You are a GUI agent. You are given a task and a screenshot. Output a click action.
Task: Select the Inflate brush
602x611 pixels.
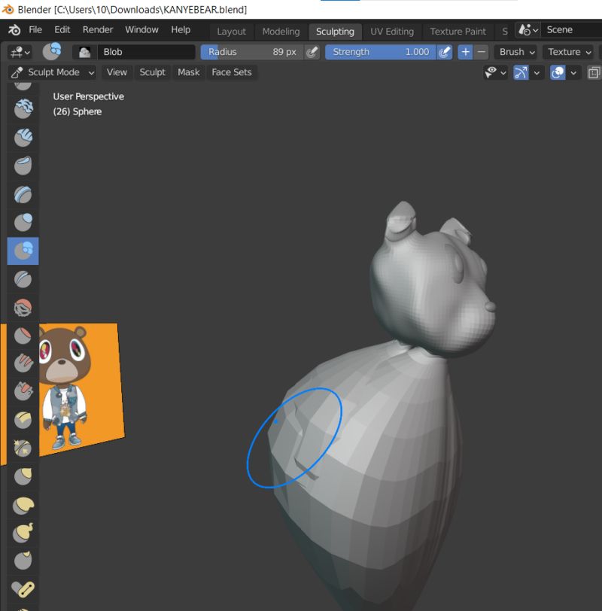pyautogui.click(x=21, y=222)
